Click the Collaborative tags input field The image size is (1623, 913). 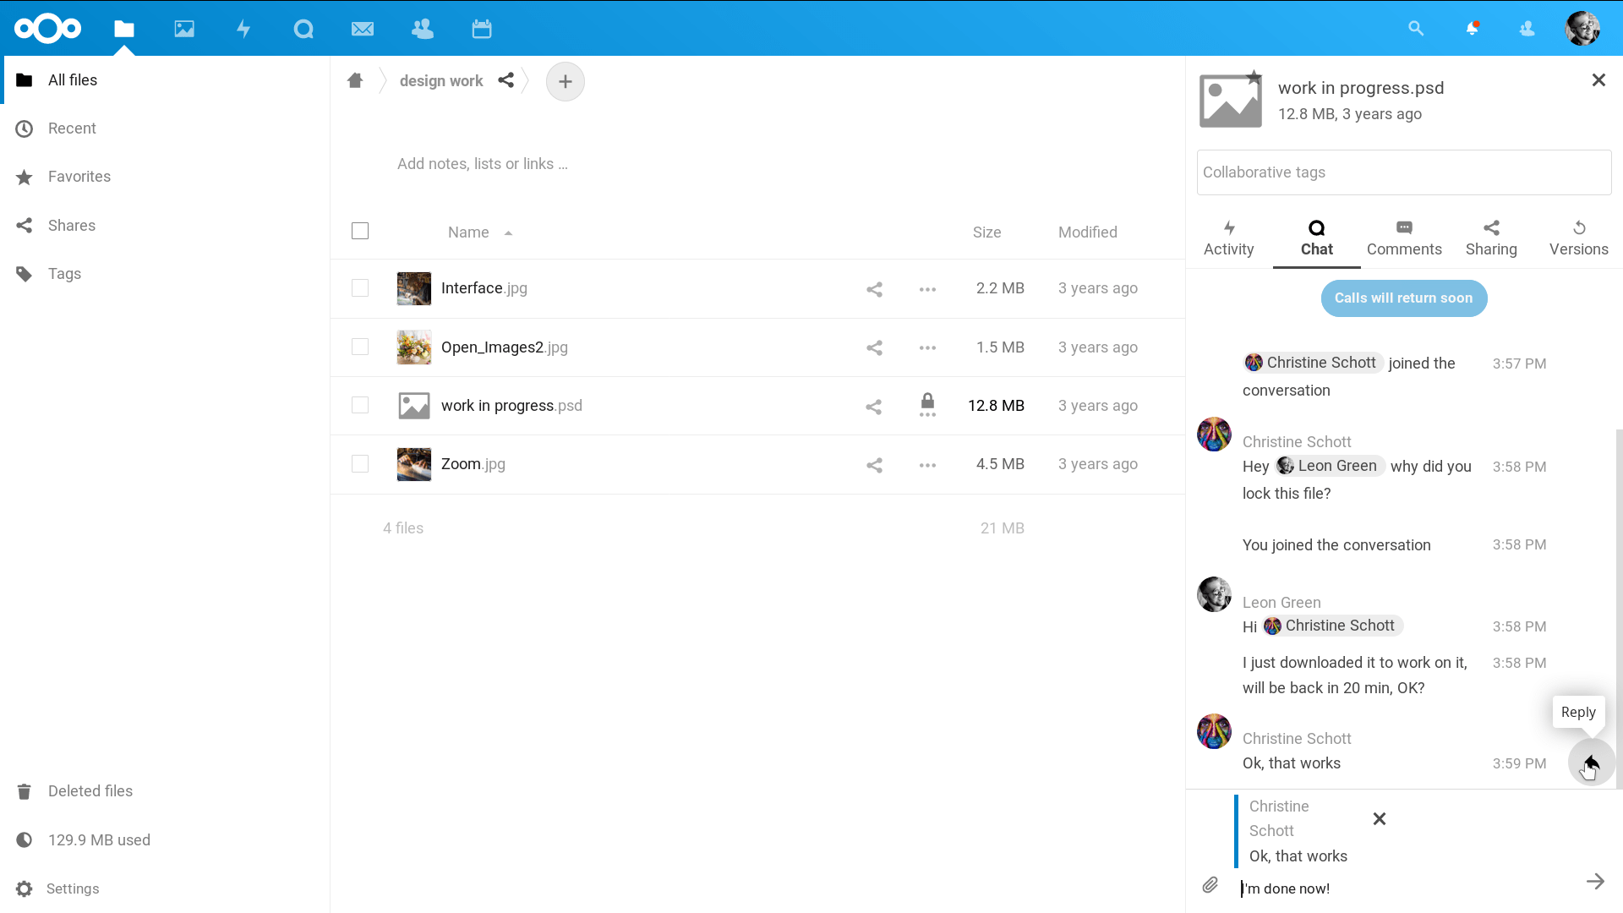(x=1403, y=172)
